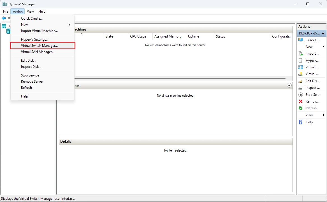327x202 pixels.
Task: Choose Edit Disk... from Action menu
Action: point(42,61)
